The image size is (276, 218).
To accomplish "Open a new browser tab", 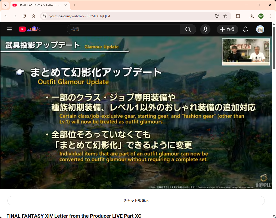I will 75,5.
